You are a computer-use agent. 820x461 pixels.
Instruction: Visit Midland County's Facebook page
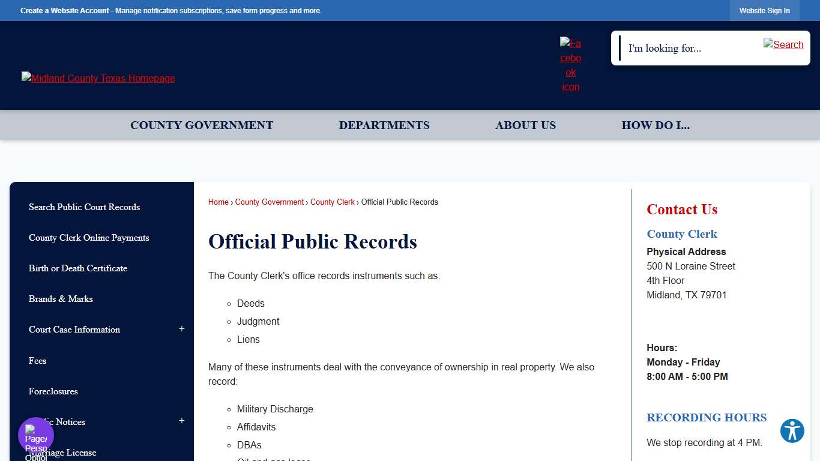click(x=570, y=64)
